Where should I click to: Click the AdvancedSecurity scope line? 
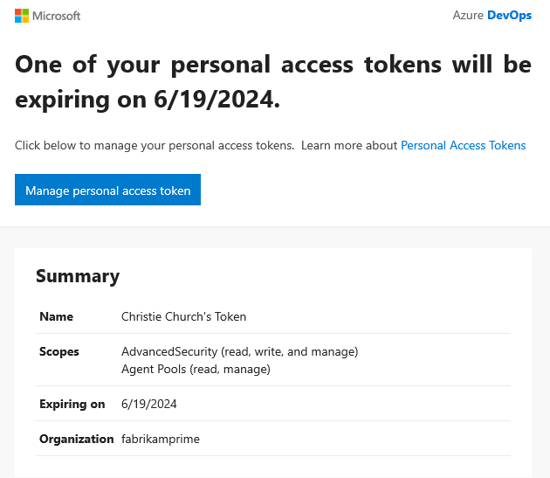pyautogui.click(x=239, y=351)
